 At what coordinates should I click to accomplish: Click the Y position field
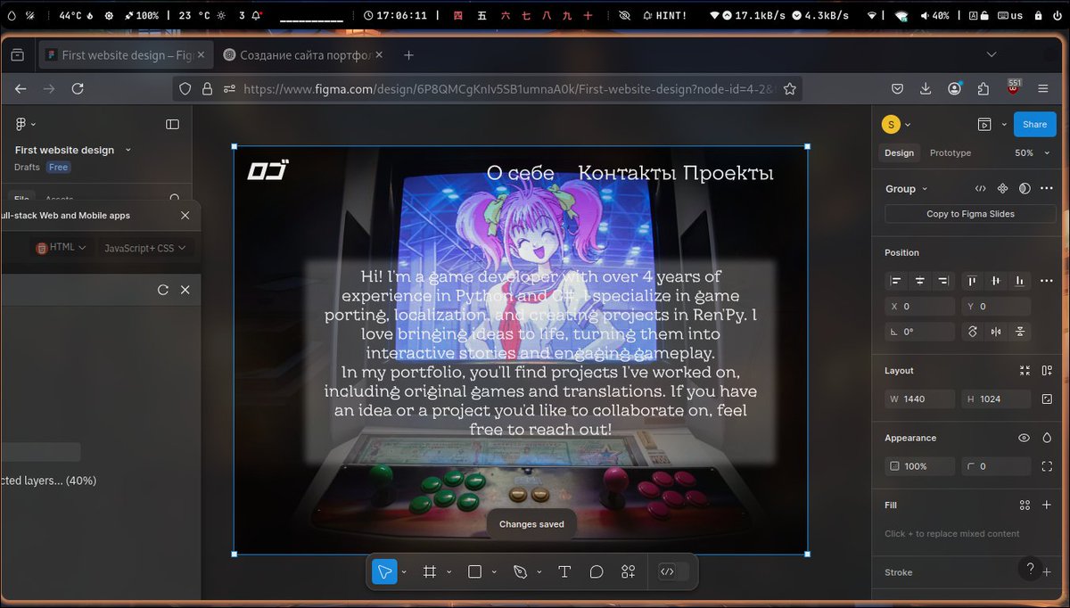pyautogui.click(x=996, y=307)
